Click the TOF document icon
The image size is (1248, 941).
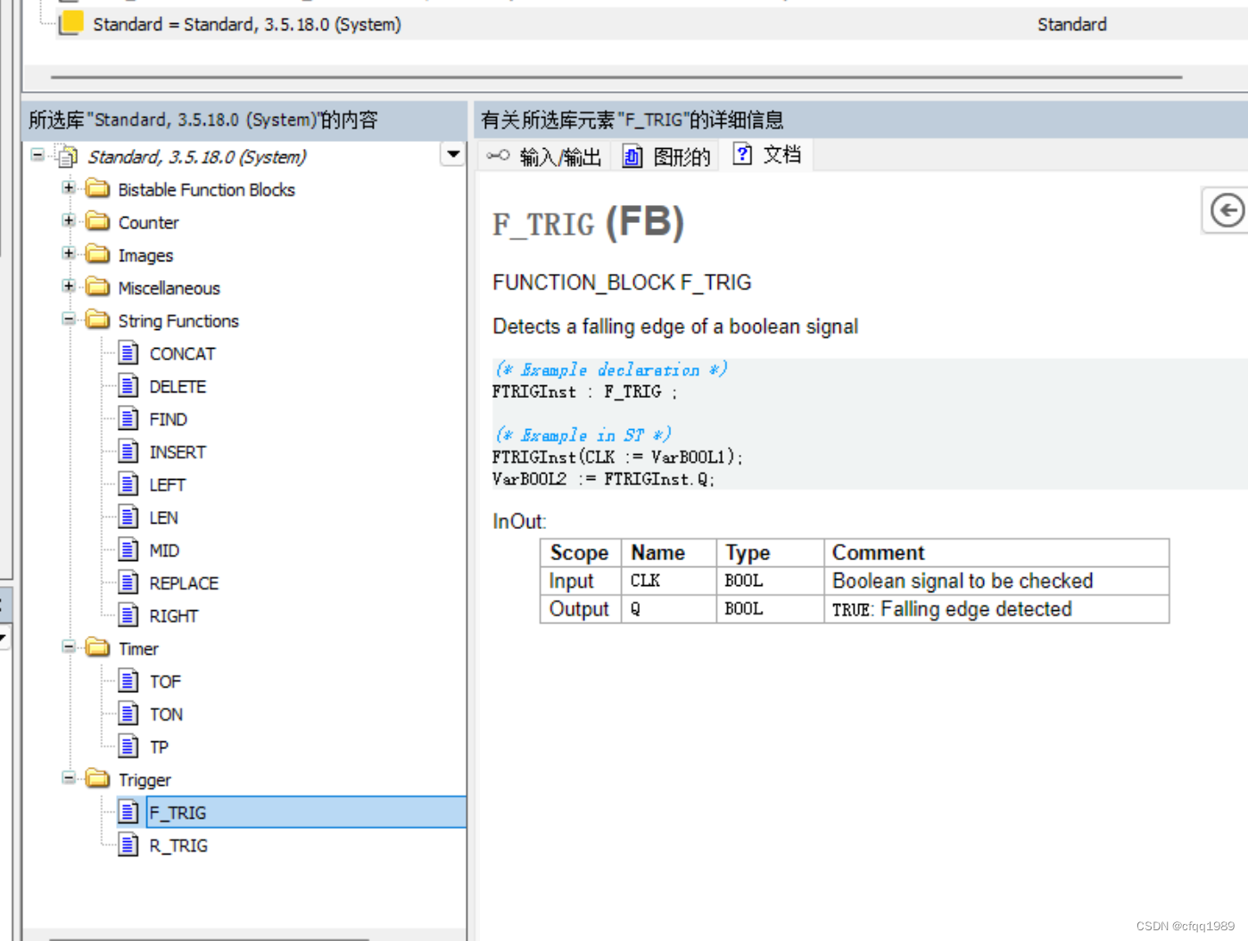128,681
